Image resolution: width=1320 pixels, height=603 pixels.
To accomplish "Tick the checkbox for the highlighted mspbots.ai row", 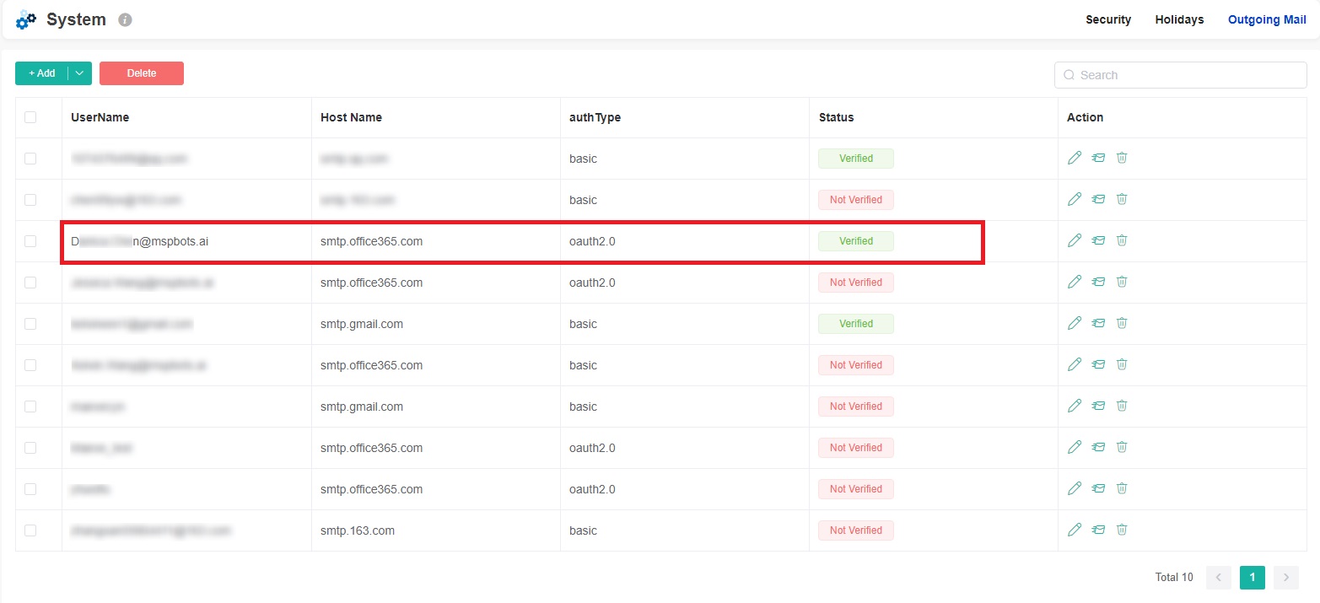I will 31,240.
